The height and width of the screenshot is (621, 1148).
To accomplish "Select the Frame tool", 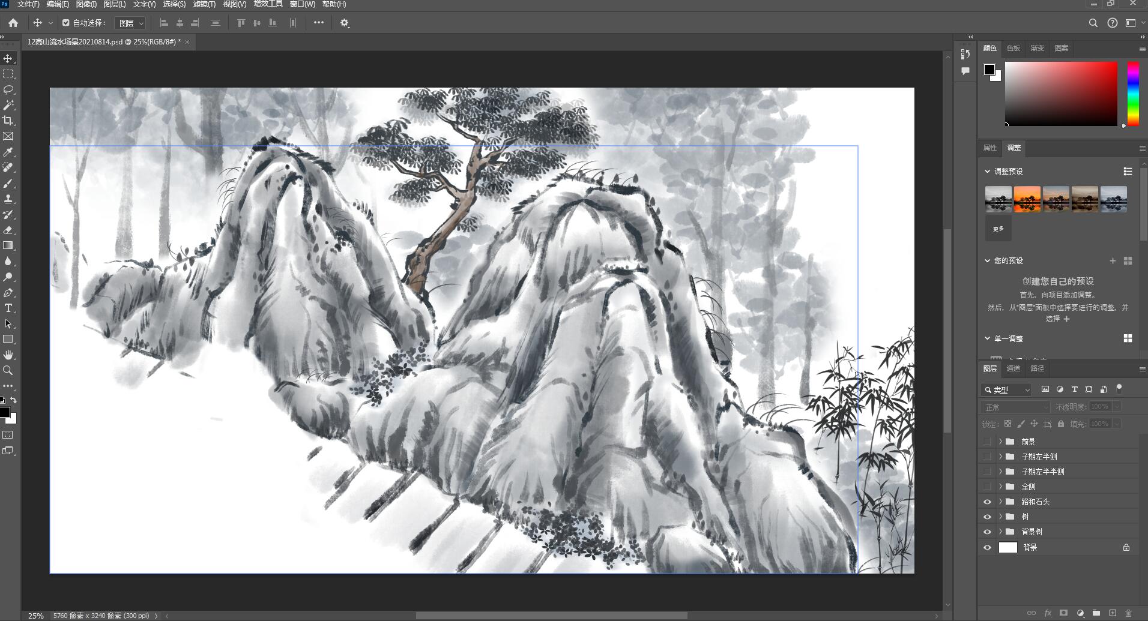I will click(x=8, y=136).
